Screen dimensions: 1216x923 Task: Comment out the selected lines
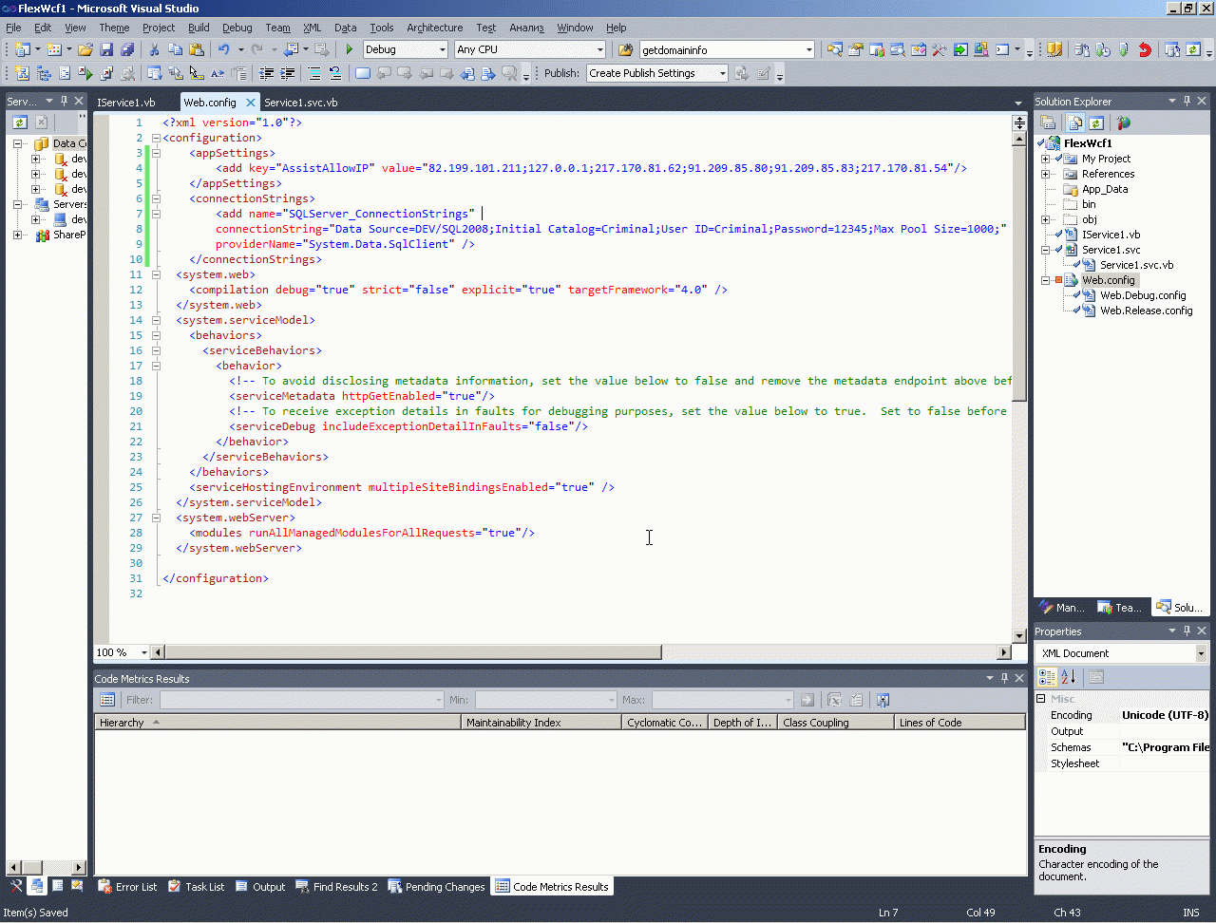(x=314, y=73)
